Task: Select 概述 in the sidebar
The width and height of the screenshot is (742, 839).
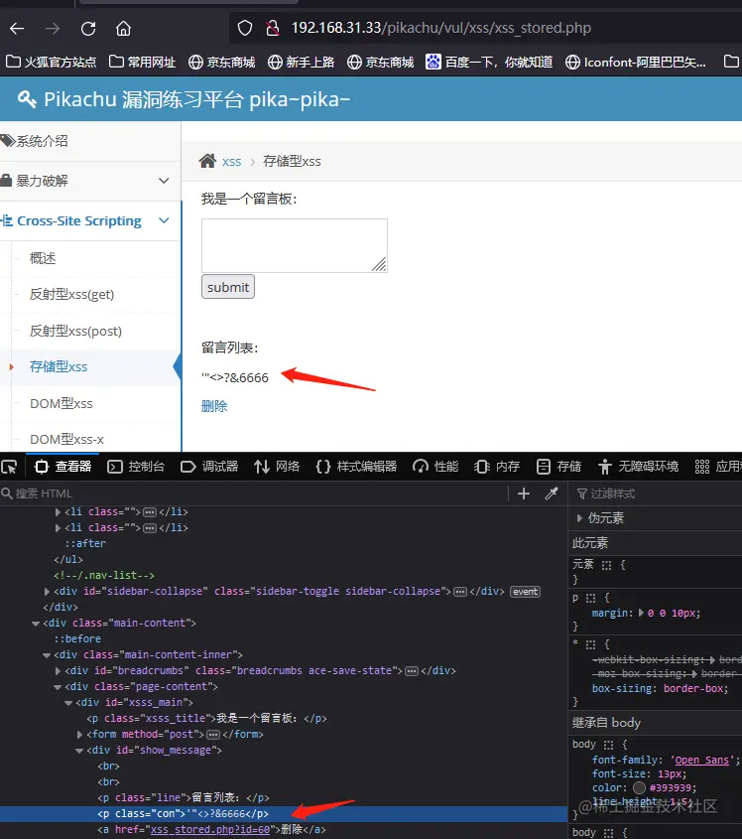Action: click(43, 258)
